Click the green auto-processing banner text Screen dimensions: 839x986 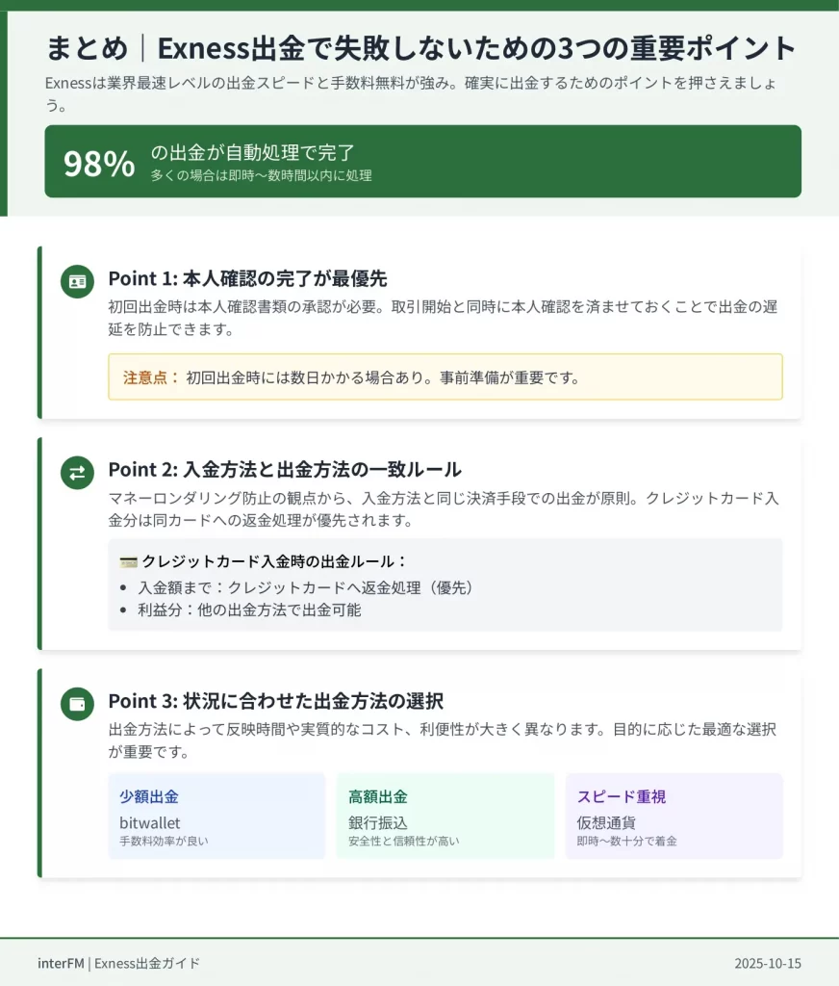(253, 152)
